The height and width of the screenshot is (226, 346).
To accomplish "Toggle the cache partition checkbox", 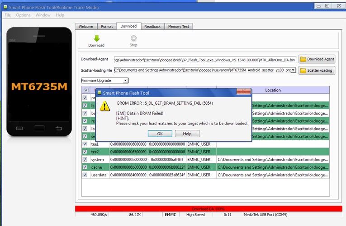I will 85,167.
